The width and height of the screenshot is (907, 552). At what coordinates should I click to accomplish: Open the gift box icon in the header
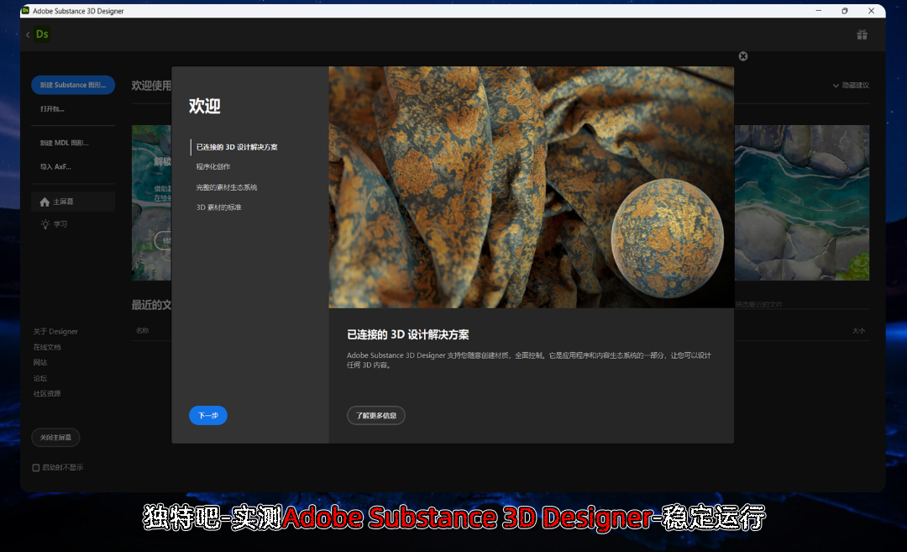(862, 34)
